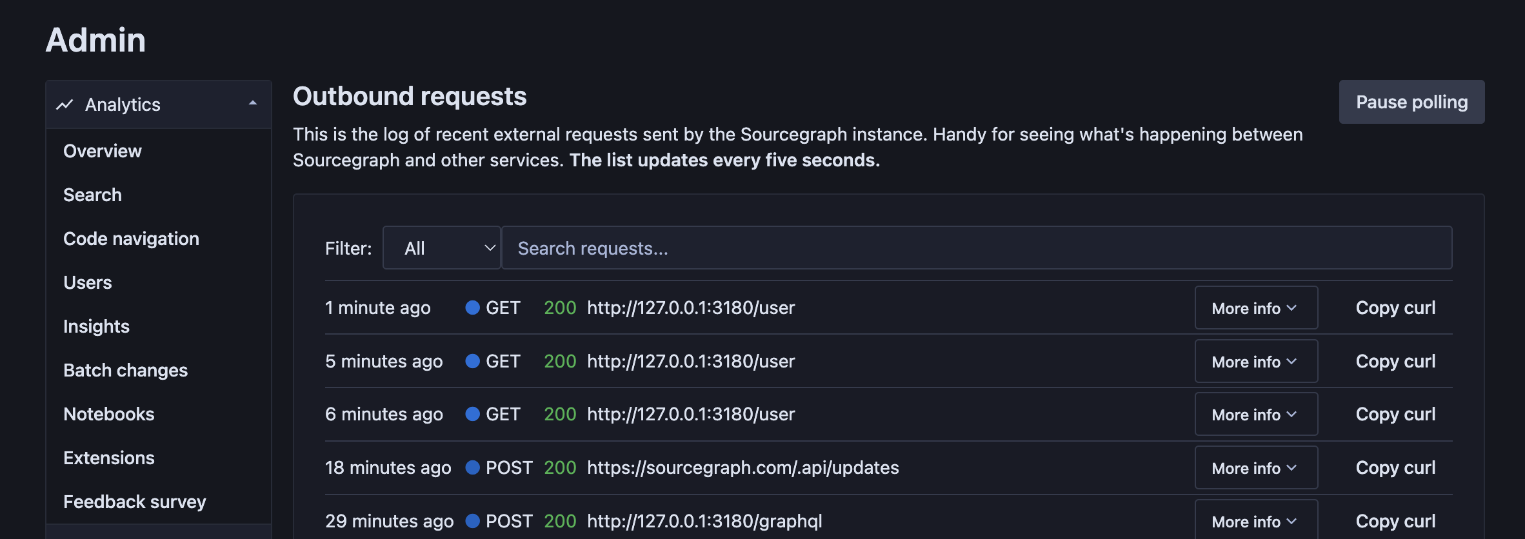Screen dimensions: 1525x539
Task: Open the Search analytics page
Action: coord(92,195)
